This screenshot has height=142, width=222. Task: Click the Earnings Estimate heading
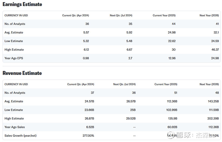[22, 4]
